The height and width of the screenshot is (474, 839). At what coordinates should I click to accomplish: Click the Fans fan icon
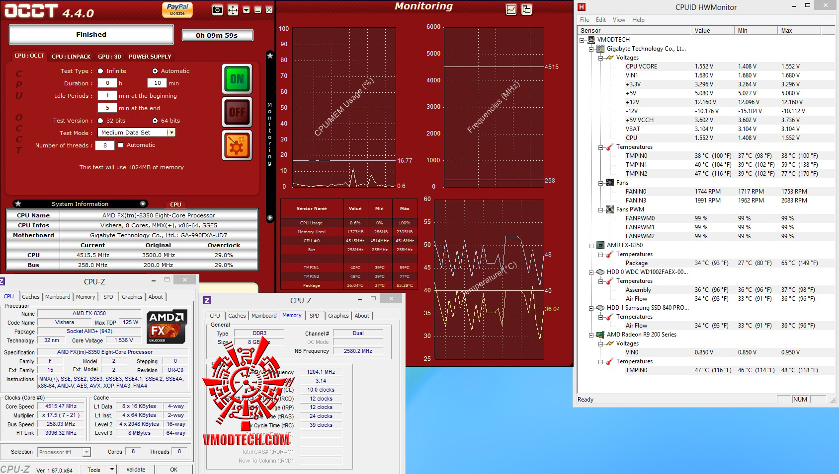pyautogui.click(x=610, y=183)
